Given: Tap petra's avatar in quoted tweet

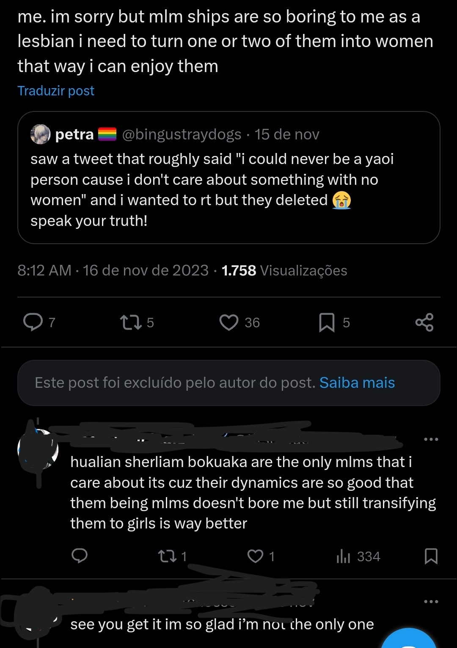Looking at the screenshot, I should (41, 134).
